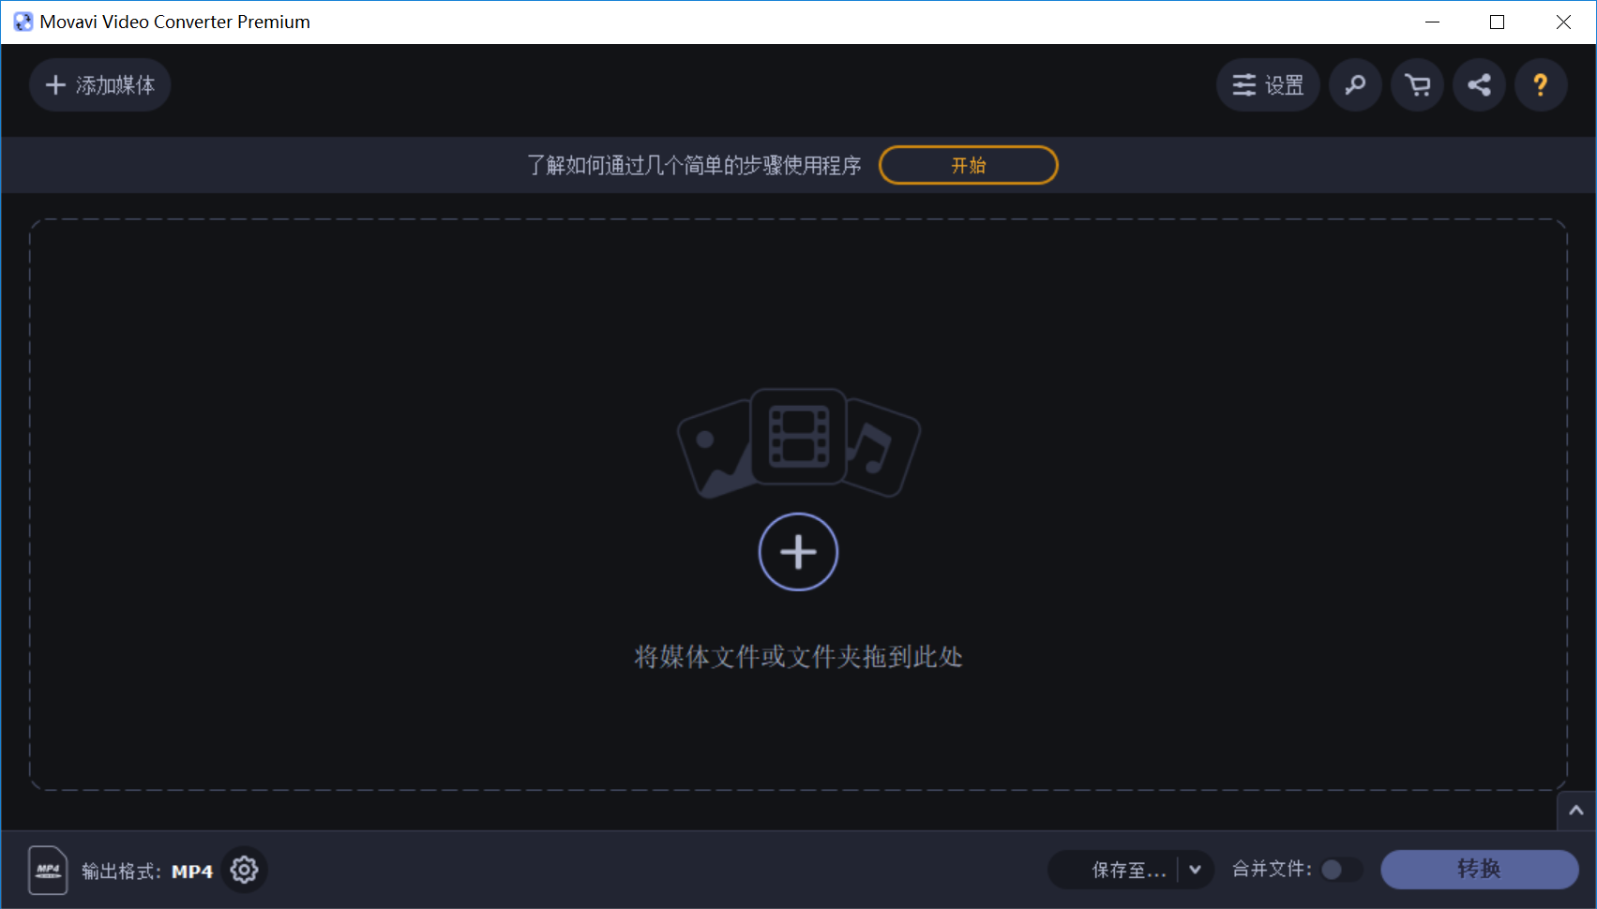This screenshot has height=909, width=1597.
Task: Click the search magnifier icon
Action: coord(1355,85)
